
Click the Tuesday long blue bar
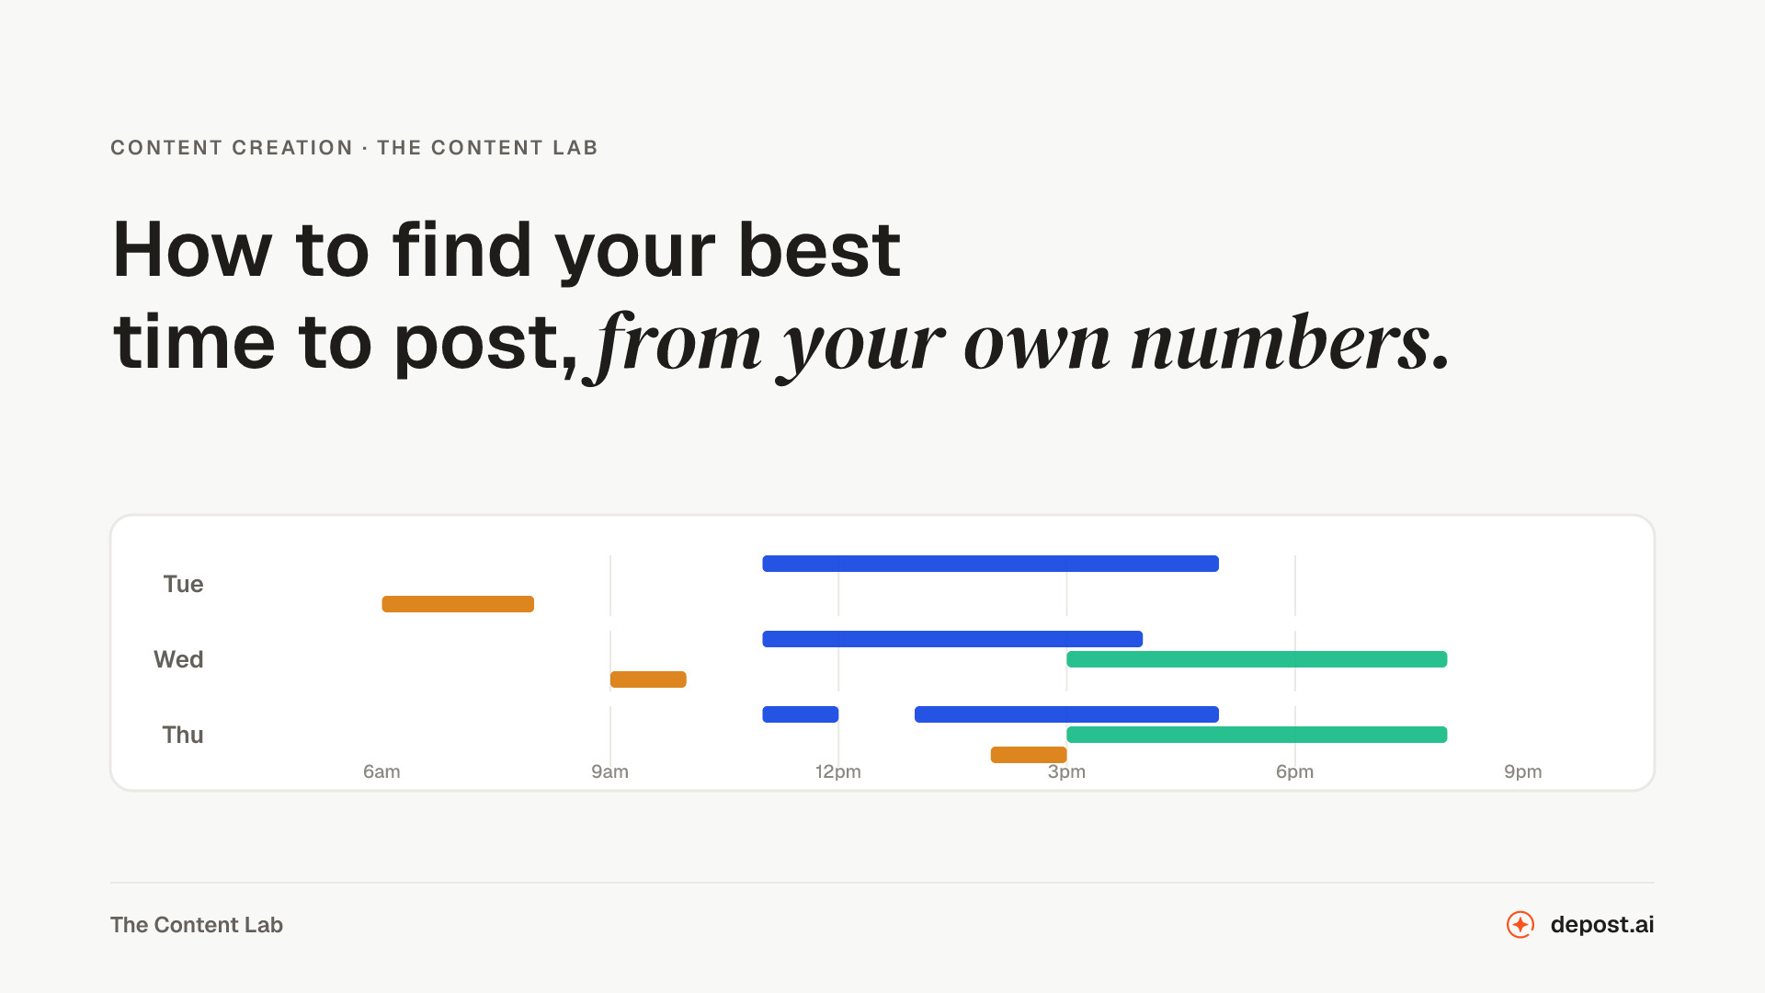point(990,564)
